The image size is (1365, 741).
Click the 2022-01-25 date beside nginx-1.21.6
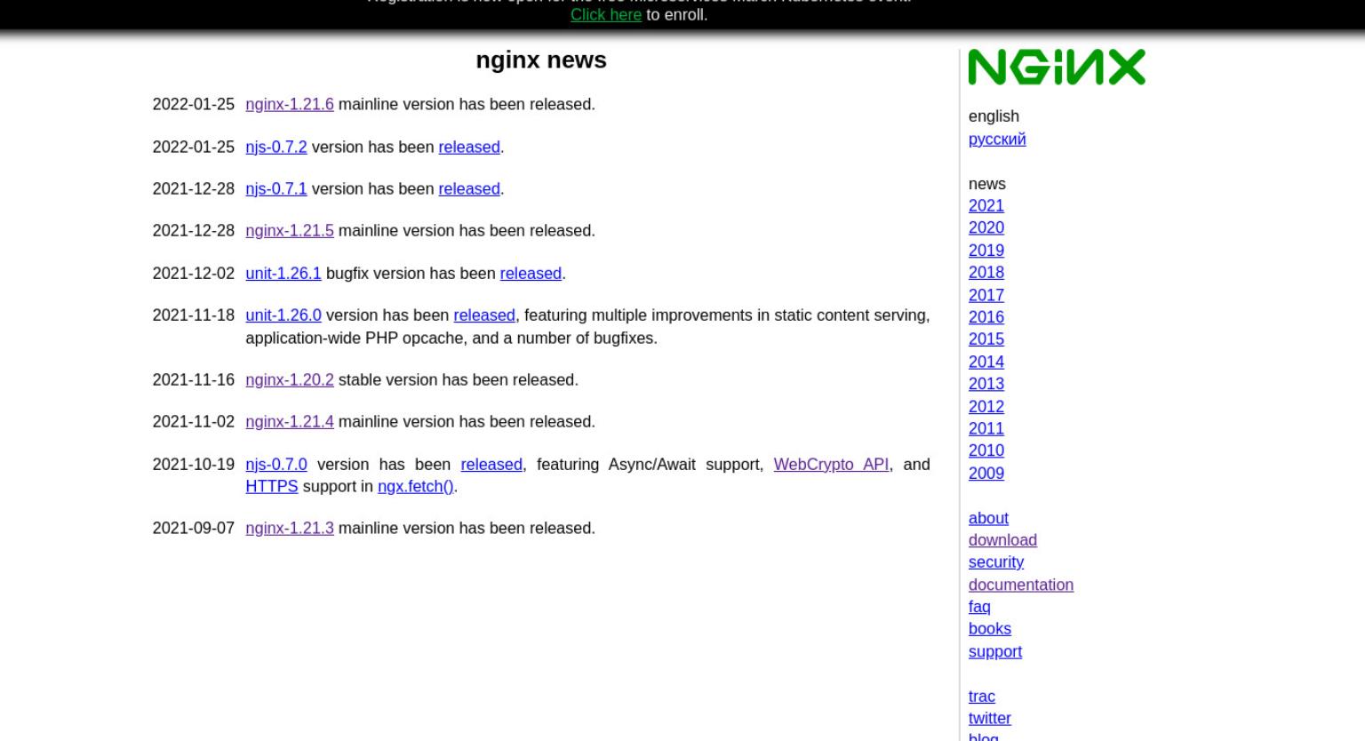click(194, 104)
